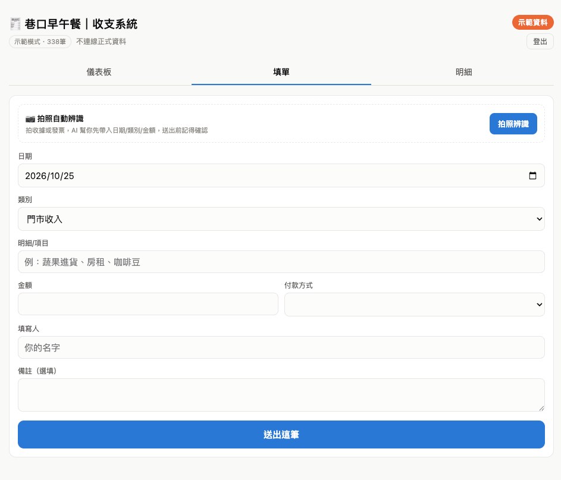Submit the form with 送出這筆

281,434
